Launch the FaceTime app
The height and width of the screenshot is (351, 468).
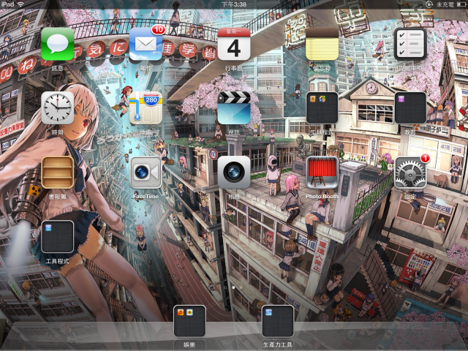(146, 173)
